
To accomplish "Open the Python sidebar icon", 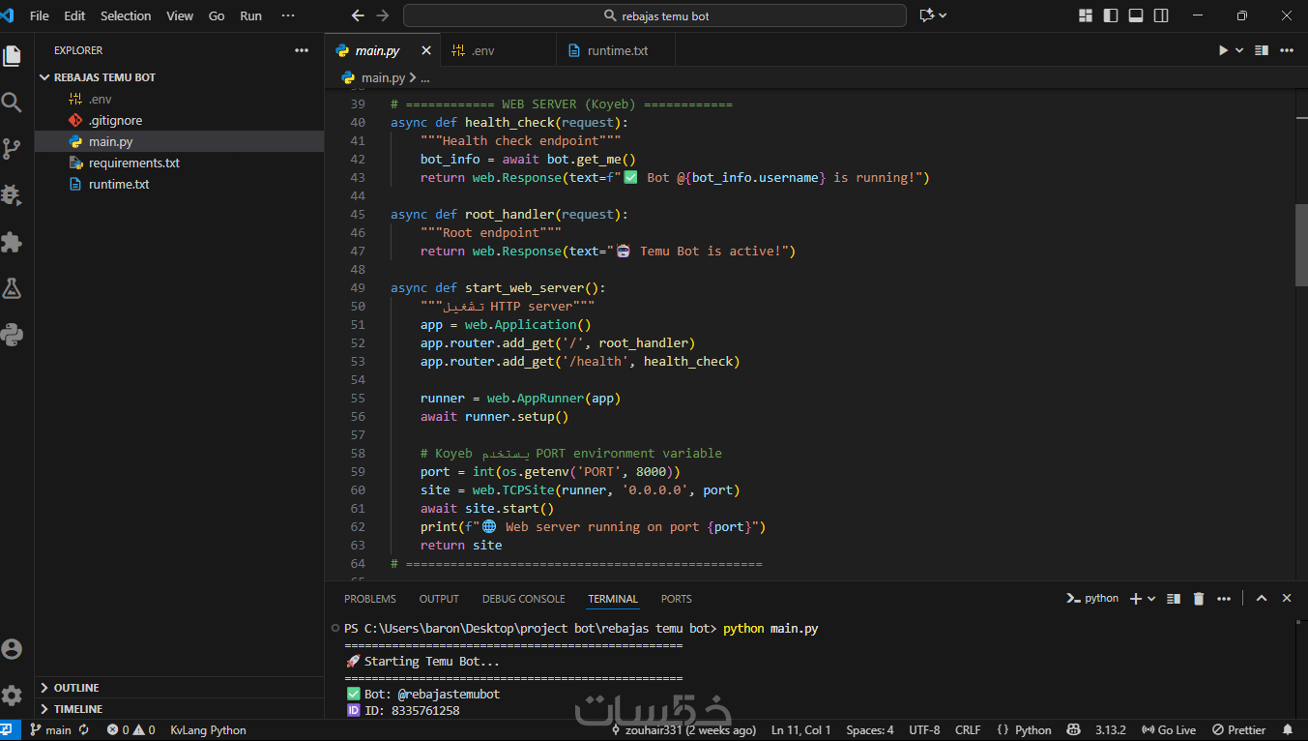I will (12, 335).
